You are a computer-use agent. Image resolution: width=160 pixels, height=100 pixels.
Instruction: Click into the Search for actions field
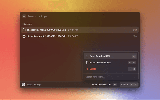click(110, 77)
